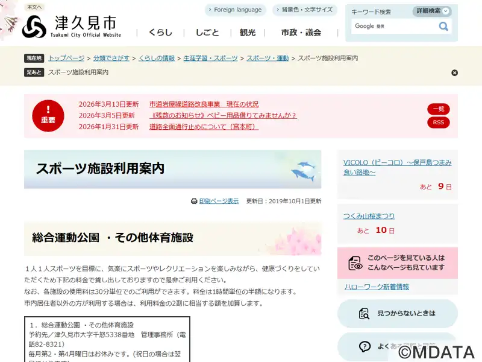Open 市道岩屋線道路改良事業 news link
This screenshot has height=362, width=482.
click(204, 104)
